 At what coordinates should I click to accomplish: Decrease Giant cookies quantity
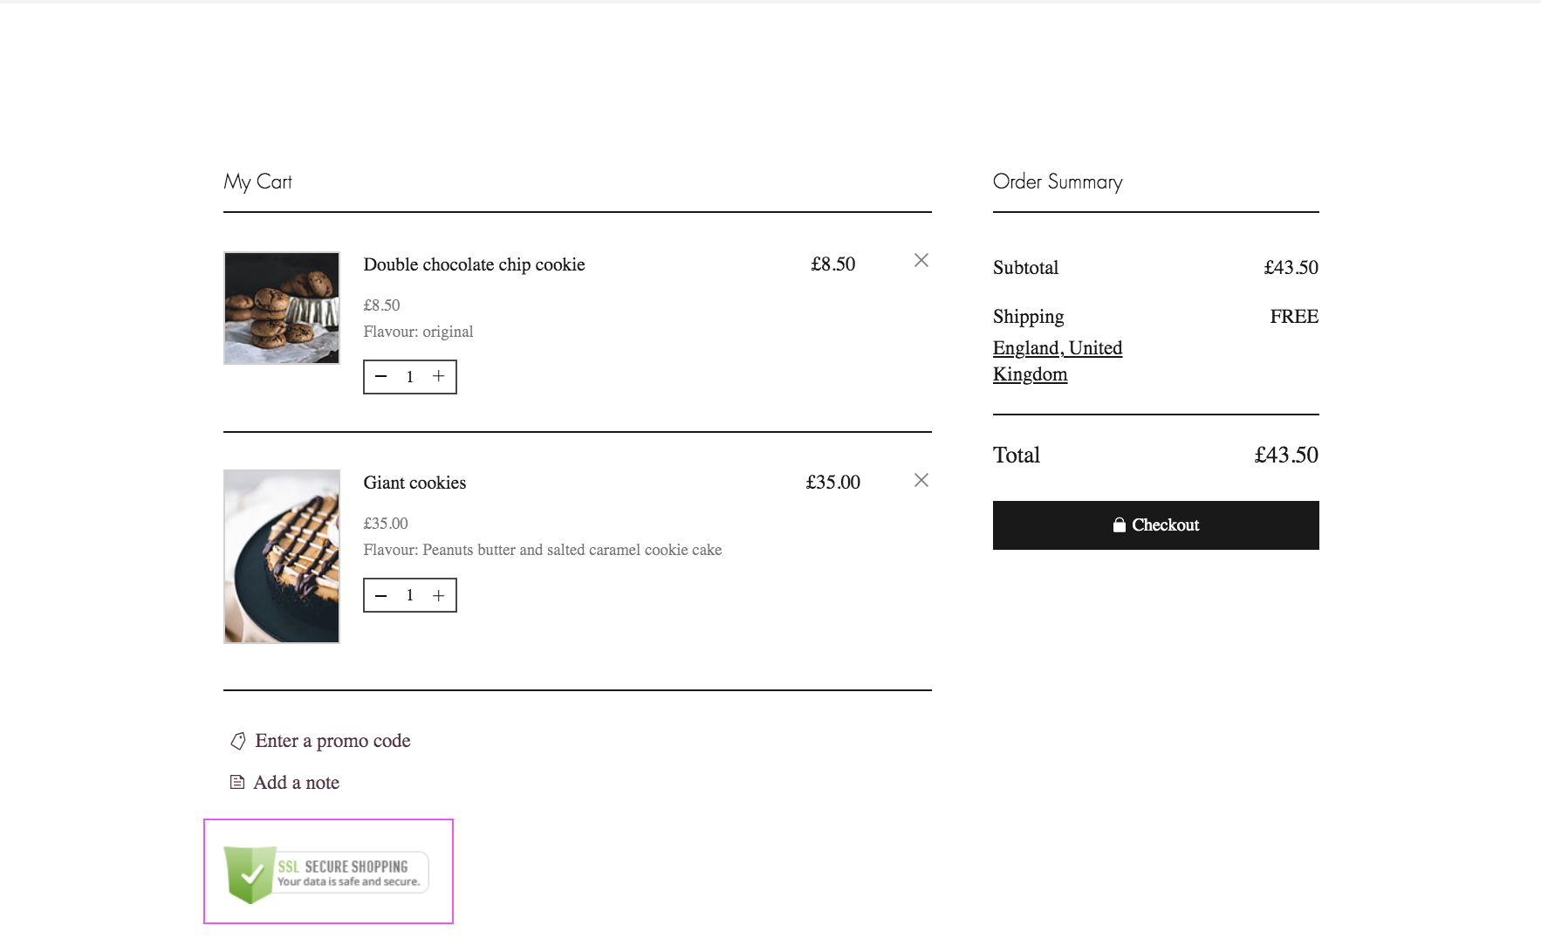381,596
